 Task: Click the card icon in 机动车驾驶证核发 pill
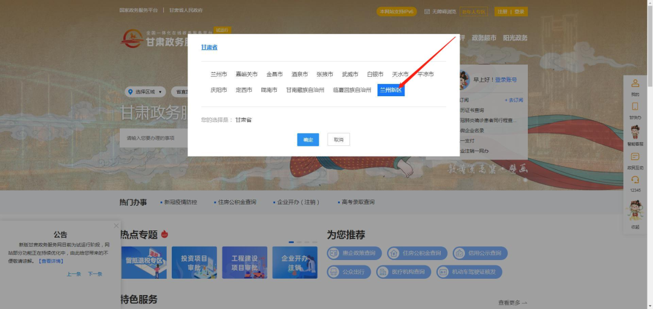443,272
